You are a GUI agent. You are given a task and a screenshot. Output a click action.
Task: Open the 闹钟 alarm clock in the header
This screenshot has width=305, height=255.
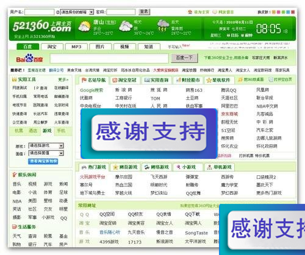247,35
